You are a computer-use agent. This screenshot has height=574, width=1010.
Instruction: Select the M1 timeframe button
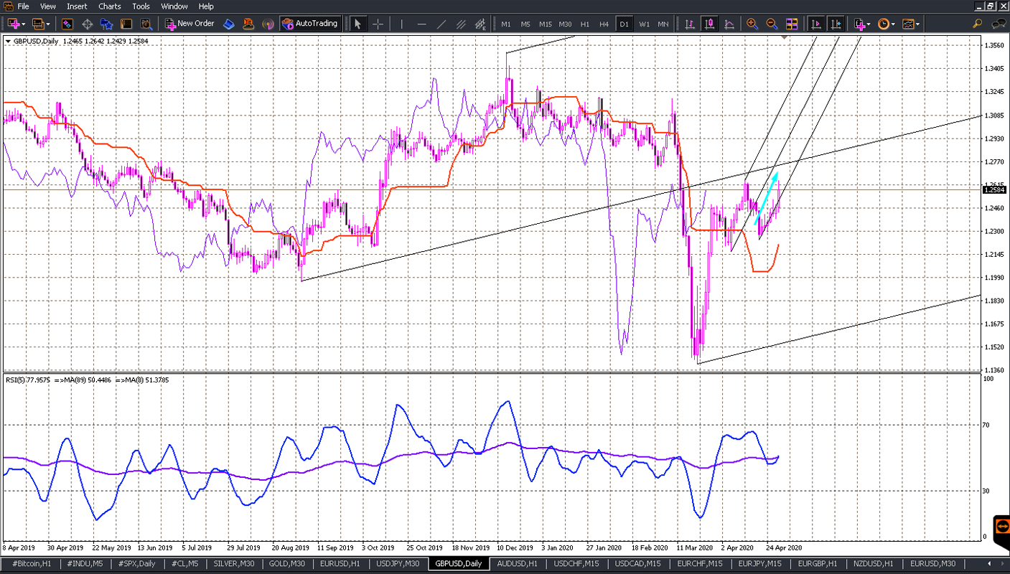coord(506,24)
